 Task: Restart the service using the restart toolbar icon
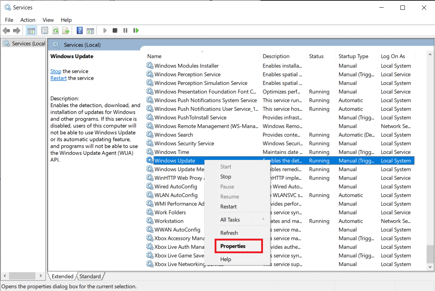(x=136, y=30)
